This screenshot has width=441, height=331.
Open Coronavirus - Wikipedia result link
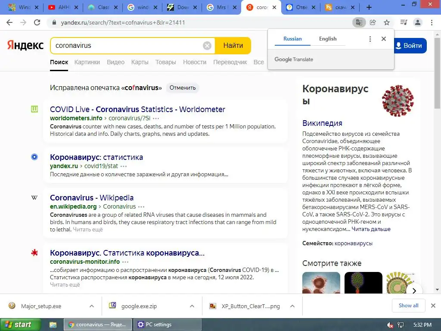92,197
